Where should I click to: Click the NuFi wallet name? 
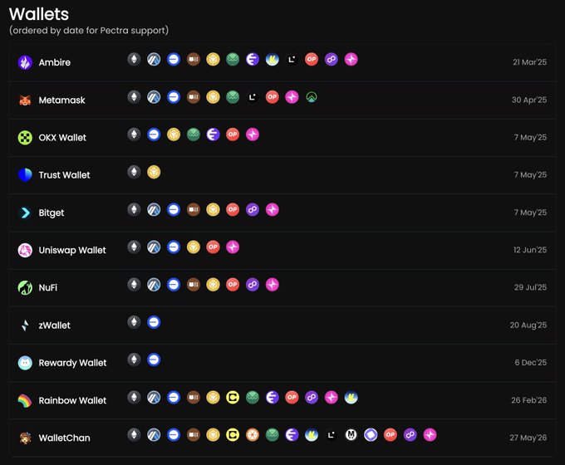coord(48,287)
